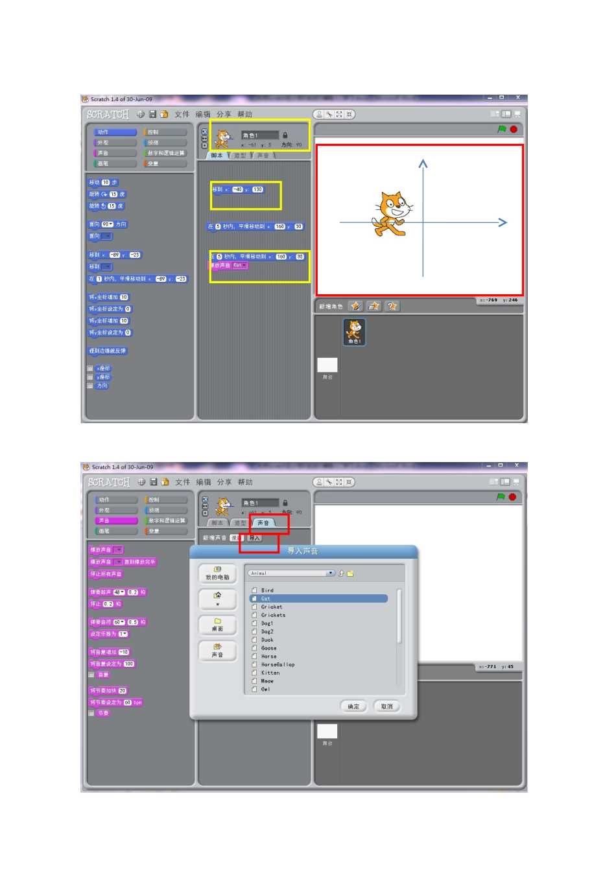Screen dimensions: 616x871
Task: Click the surprise sprite question mark icon
Action: tap(392, 306)
